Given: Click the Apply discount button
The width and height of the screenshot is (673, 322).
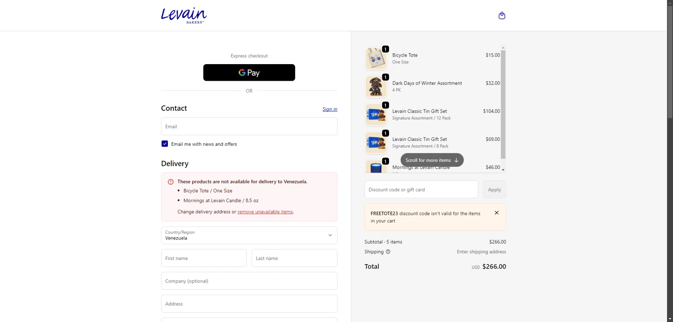Looking at the screenshot, I should (494, 190).
